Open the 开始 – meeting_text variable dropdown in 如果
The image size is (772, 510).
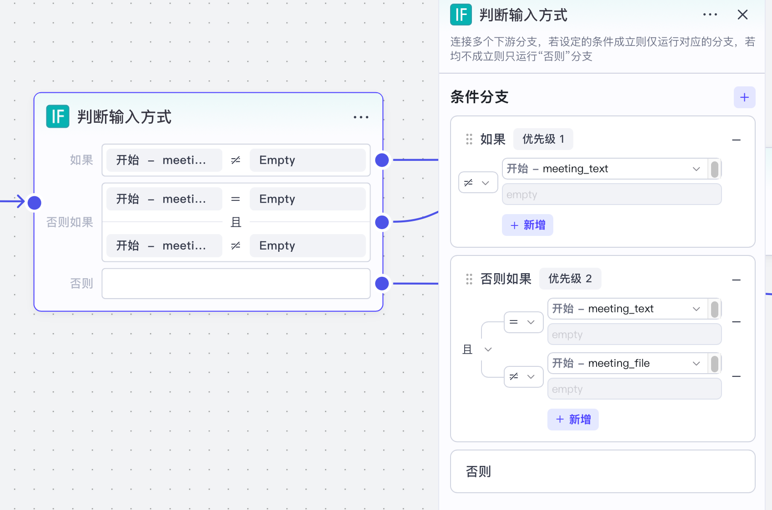coord(605,169)
